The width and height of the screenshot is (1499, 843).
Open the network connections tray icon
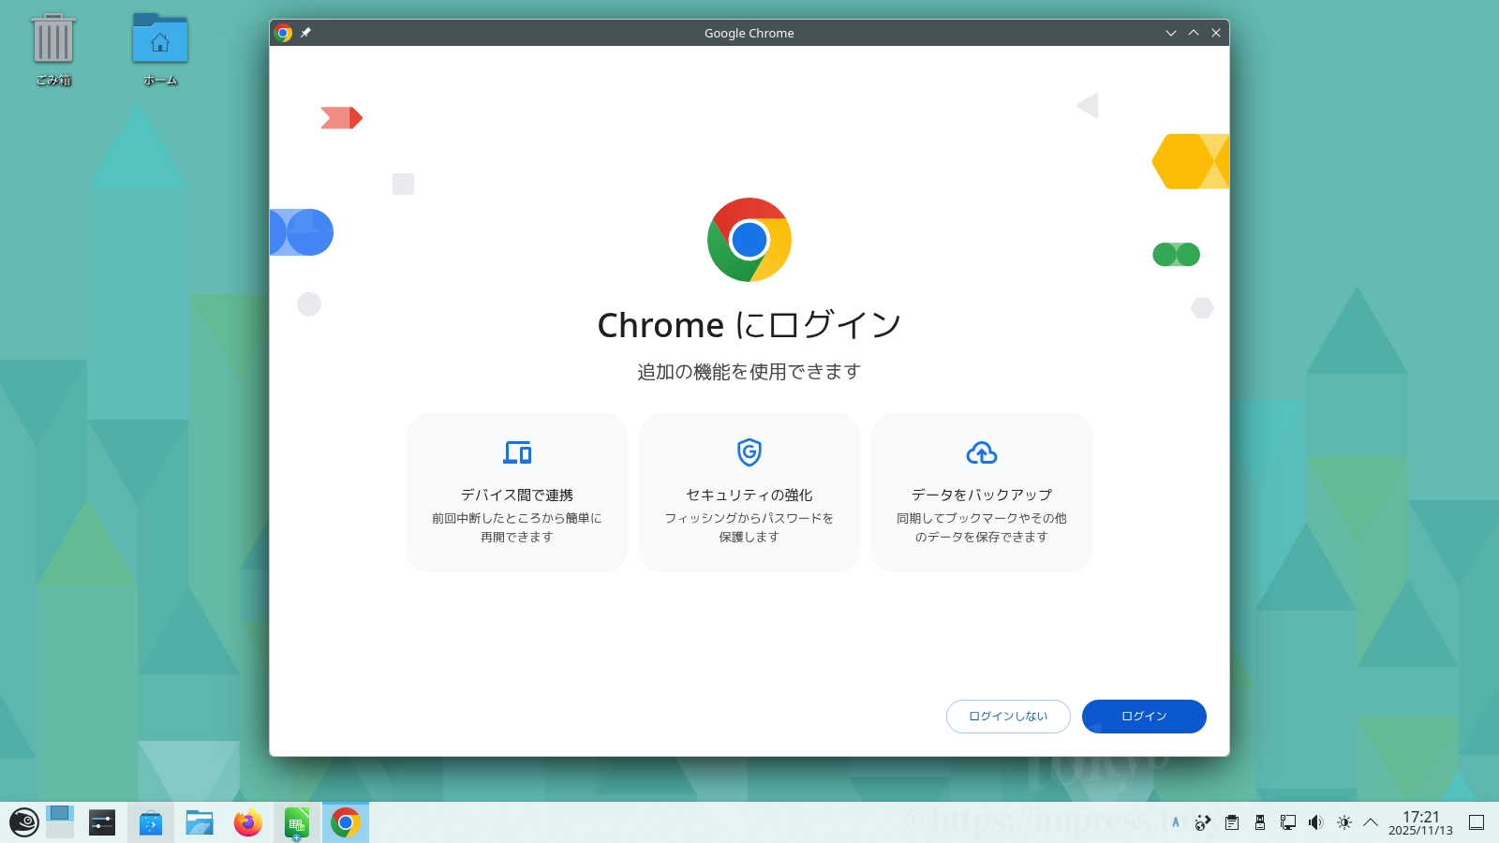pos(1288,822)
